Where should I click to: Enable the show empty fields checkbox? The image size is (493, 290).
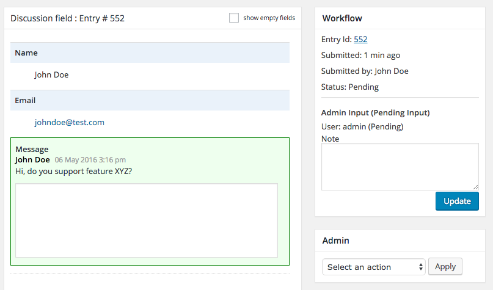point(234,18)
